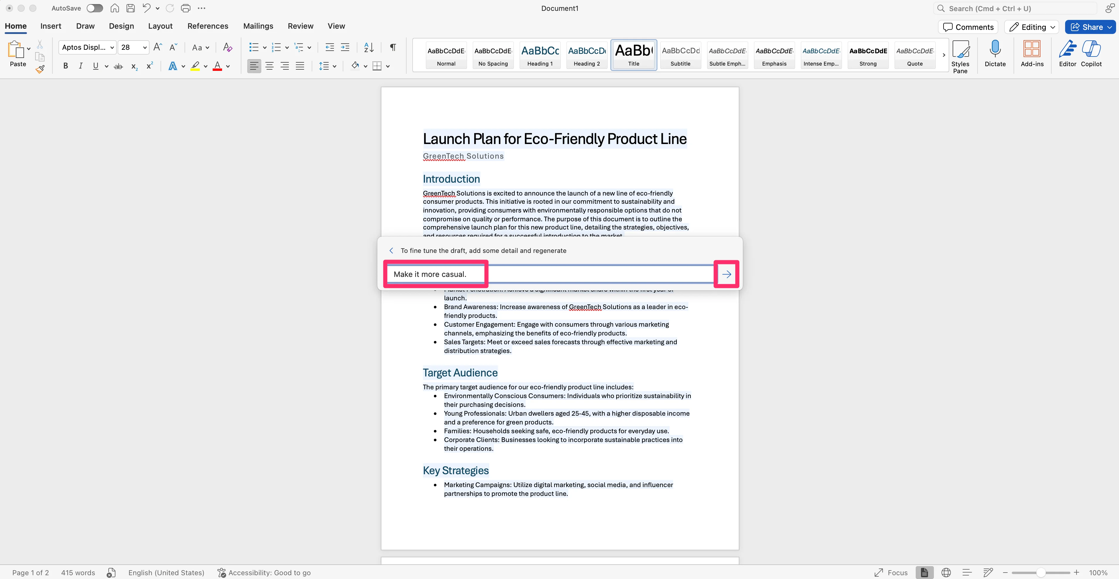Switch to the References tab
Viewport: 1119px width, 579px height.
coord(208,26)
